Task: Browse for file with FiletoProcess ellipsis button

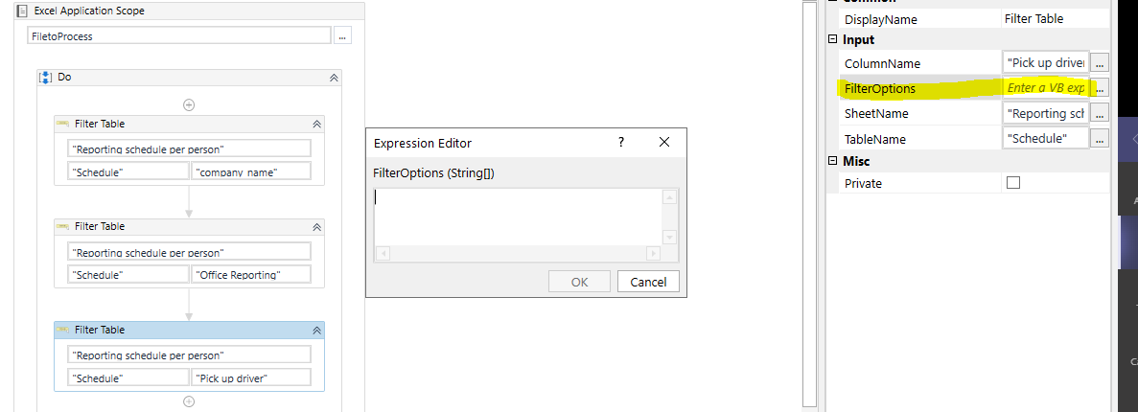Action: [342, 35]
